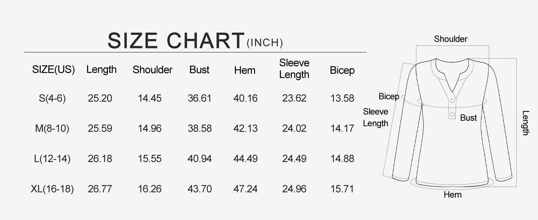Click the (INCH) unit label
The height and width of the screenshot is (220, 538).
(265, 43)
